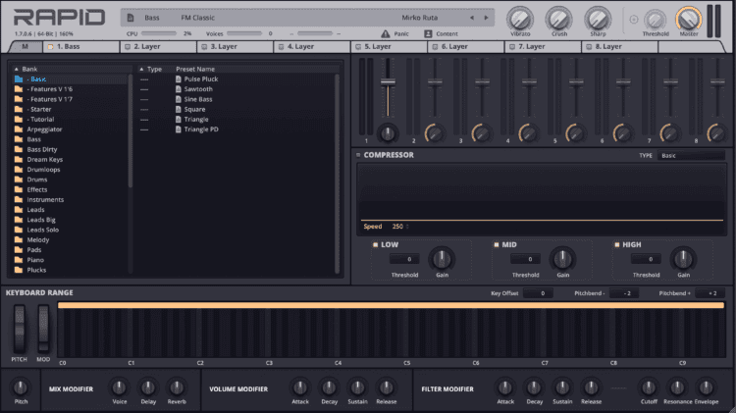The width and height of the screenshot is (736, 413).
Task: Toggle the Compressor on/off box
Action: pos(358,155)
